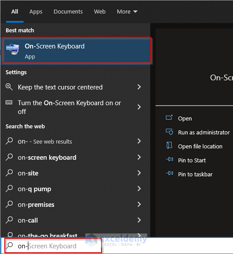Select the on-screen keyboard web suggestion

point(75,157)
